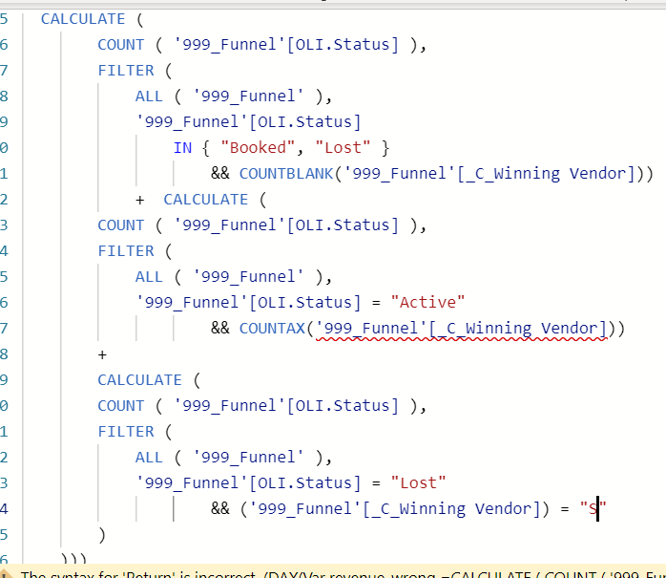
Task: Click the plus sign alone on its line
Action: (102, 354)
